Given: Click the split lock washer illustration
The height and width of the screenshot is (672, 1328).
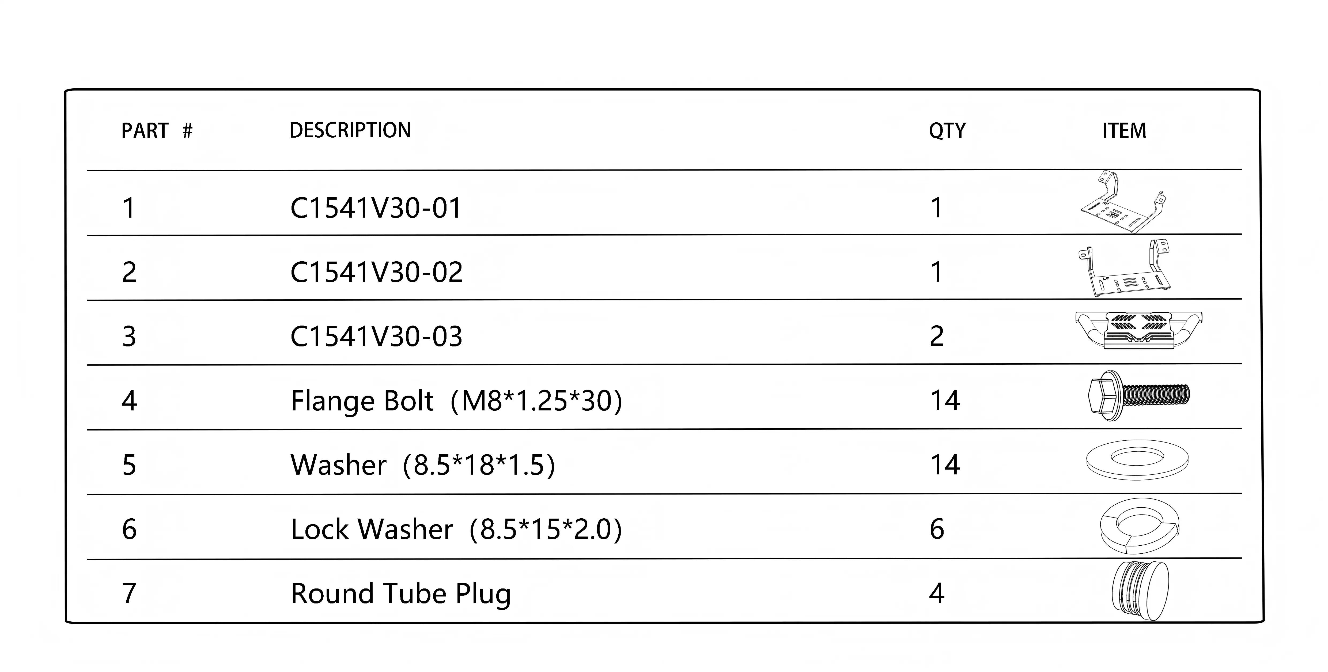Looking at the screenshot, I should [x=1139, y=526].
